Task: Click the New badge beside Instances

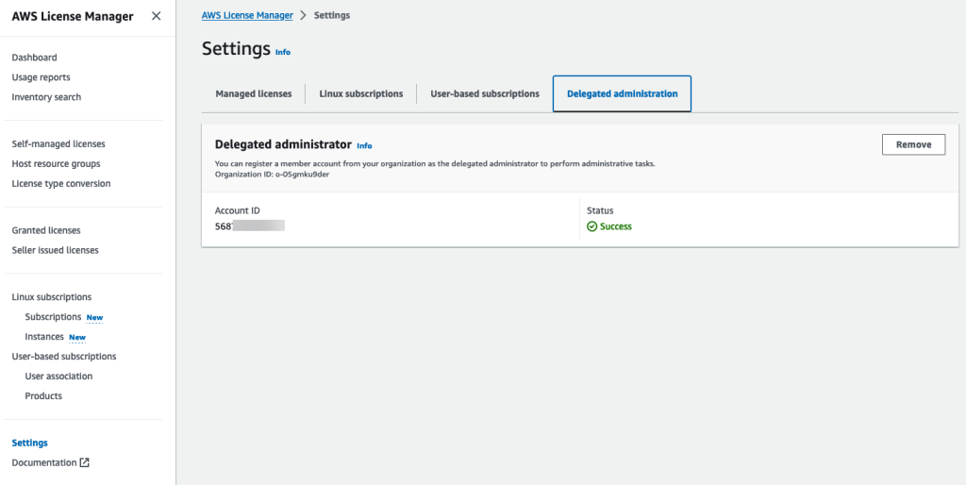Action: point(77,338)
